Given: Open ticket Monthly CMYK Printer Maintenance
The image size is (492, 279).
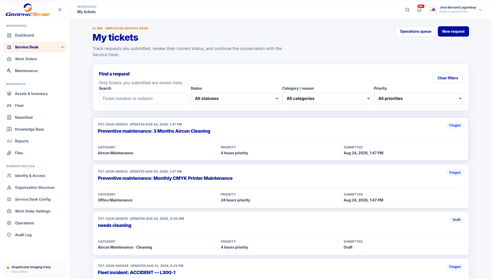Looking at the screenshot, I should point(165,178).
